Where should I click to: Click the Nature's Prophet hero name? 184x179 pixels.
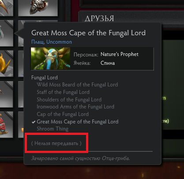[120, 54]
